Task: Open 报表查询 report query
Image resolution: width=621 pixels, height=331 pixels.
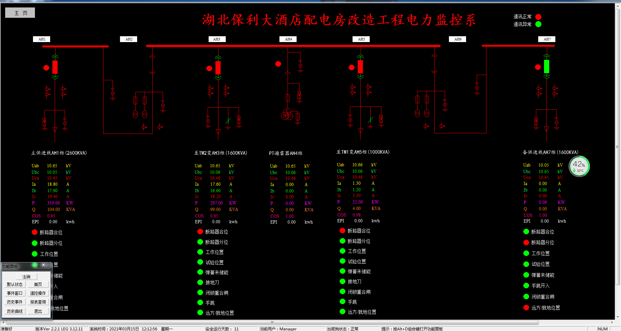Action: [38, 302]
